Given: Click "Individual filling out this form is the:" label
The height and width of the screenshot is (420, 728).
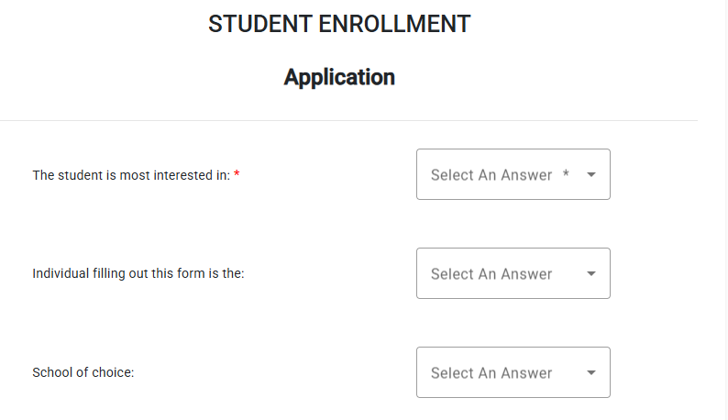Looking at the screenshot, I should point(138,273).
